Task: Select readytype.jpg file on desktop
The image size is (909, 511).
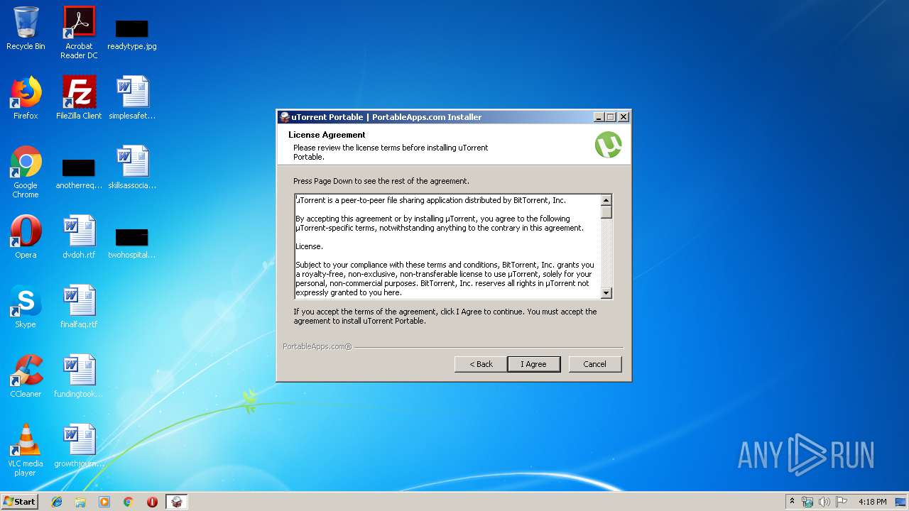Action: click(x=132, y=33)
